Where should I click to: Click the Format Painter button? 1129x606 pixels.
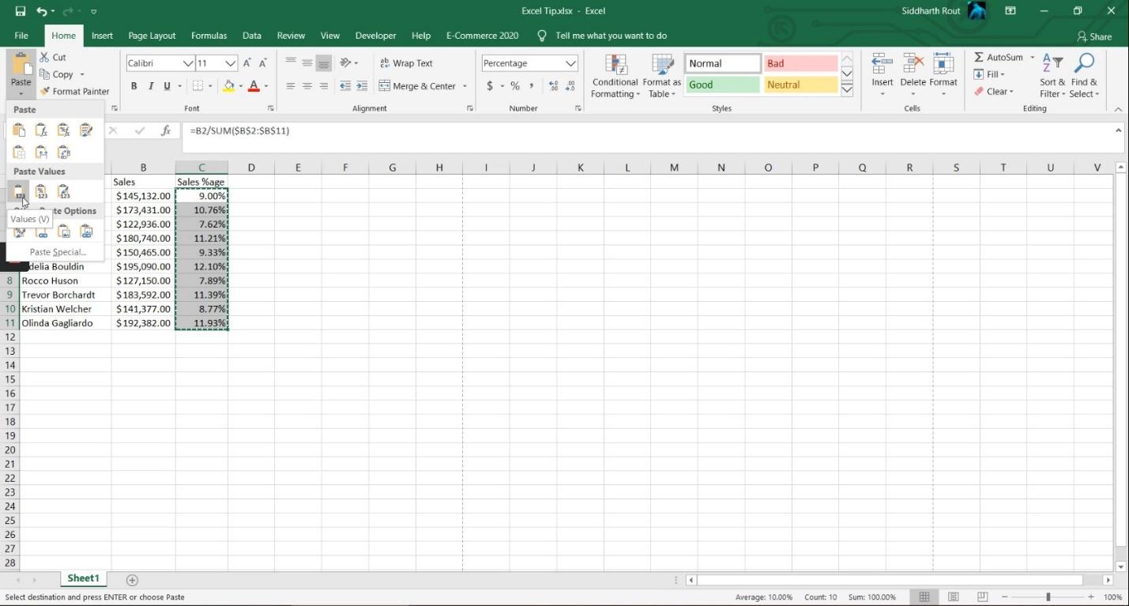(x=74, y=92)
